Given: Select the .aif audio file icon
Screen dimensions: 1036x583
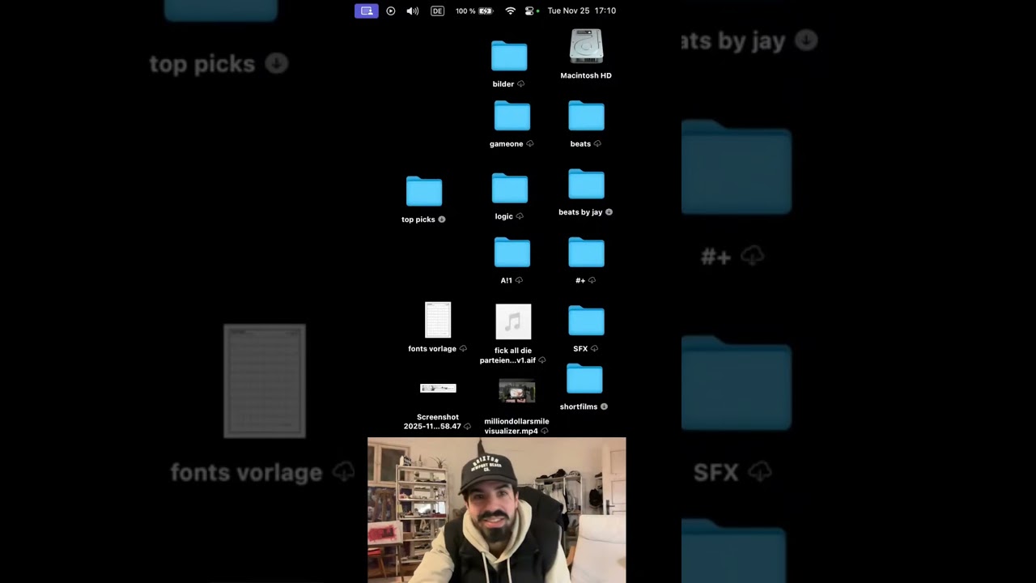Looking at the screenshot, I should [x=513, y=322].
